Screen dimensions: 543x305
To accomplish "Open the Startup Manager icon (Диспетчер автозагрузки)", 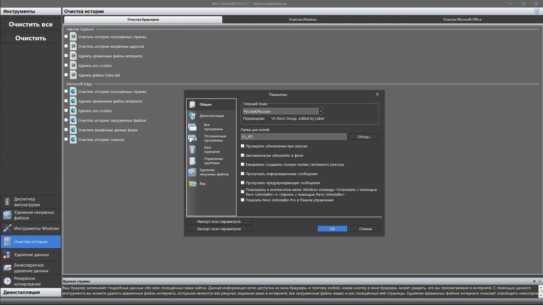I will (7, 202).
